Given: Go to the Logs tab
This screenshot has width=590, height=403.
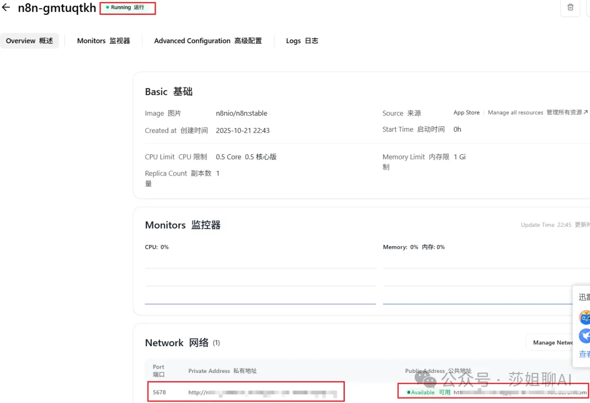Looking at the screenshot, I should coord(302,41).
